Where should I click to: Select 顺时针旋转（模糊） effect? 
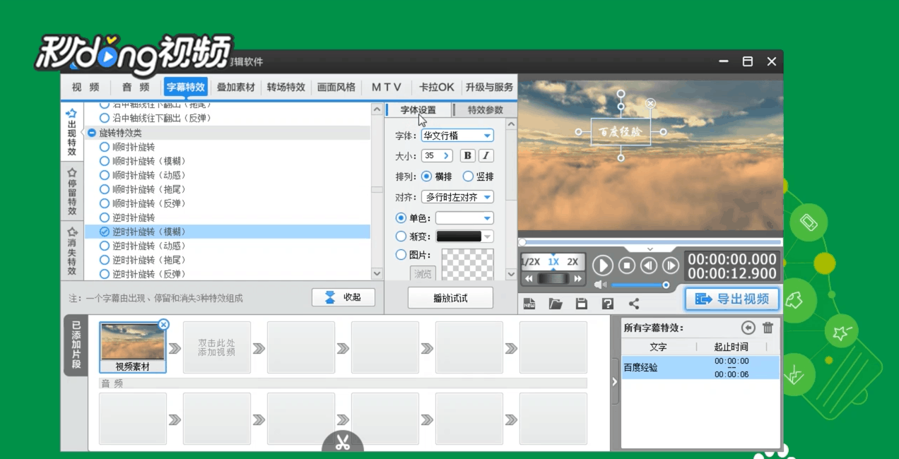coord(143,161)
